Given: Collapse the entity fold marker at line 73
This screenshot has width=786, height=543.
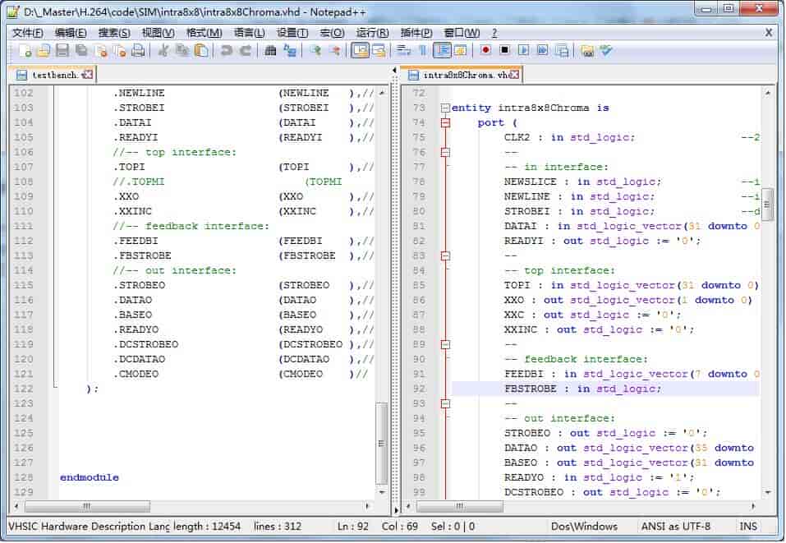Looking at the screenshot, I should point(445,108).
